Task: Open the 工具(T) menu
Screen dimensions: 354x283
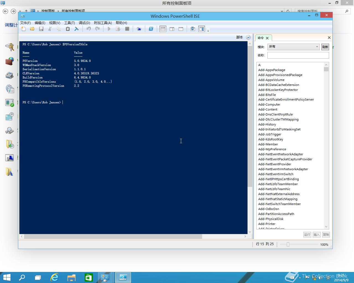Action: point(69,23)
